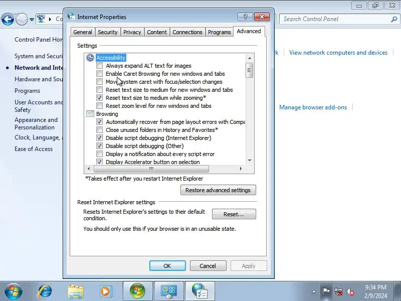
Task: Click the Browsing category icon in settings list
Action: click(x=90, y=114)
